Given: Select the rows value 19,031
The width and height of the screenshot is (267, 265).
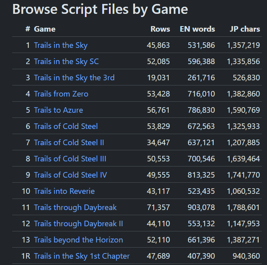Looking at the screenshot, I should pyautogui.click(x=158, y=78).
